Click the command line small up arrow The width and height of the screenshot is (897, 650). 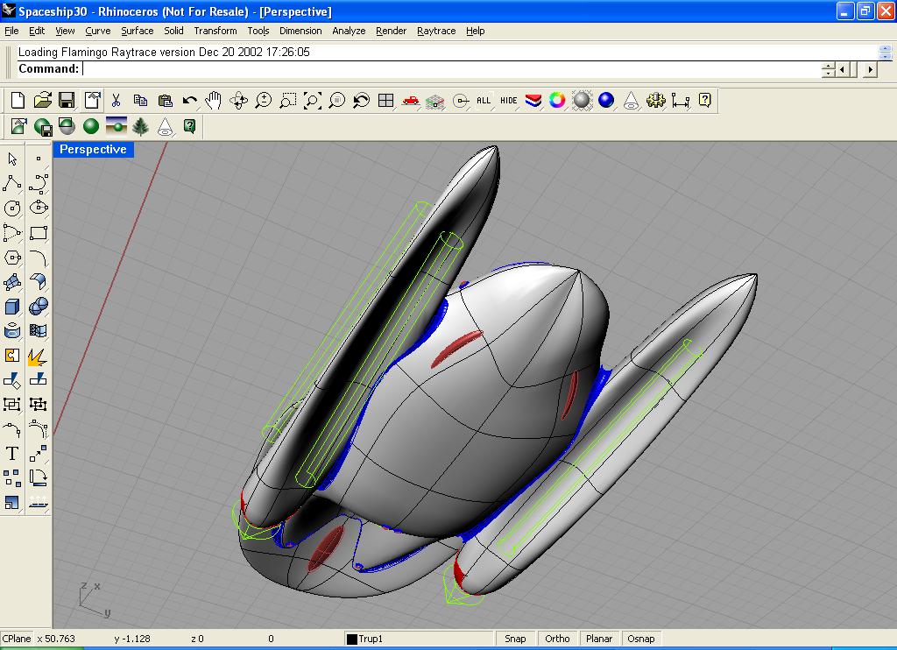pos(829,67)
